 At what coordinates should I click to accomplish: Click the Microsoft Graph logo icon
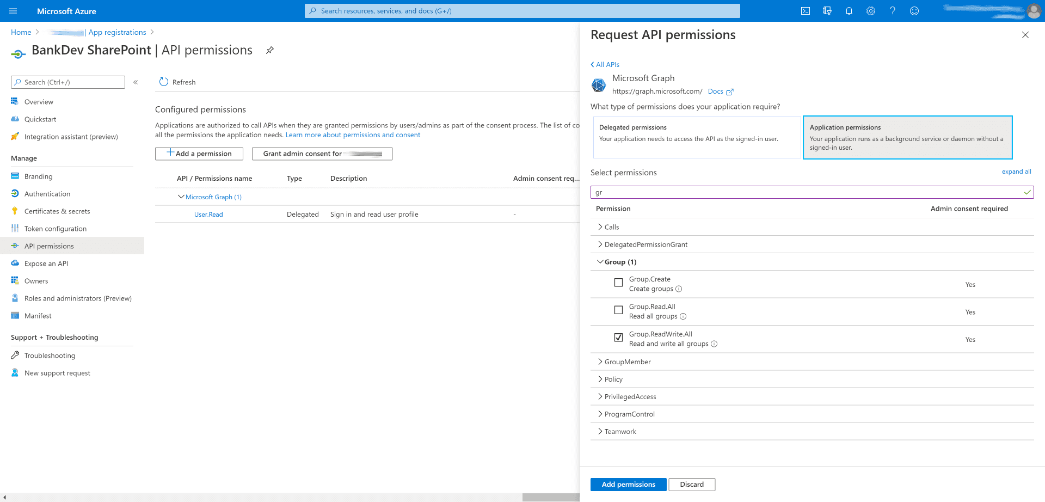pos(599,85)
